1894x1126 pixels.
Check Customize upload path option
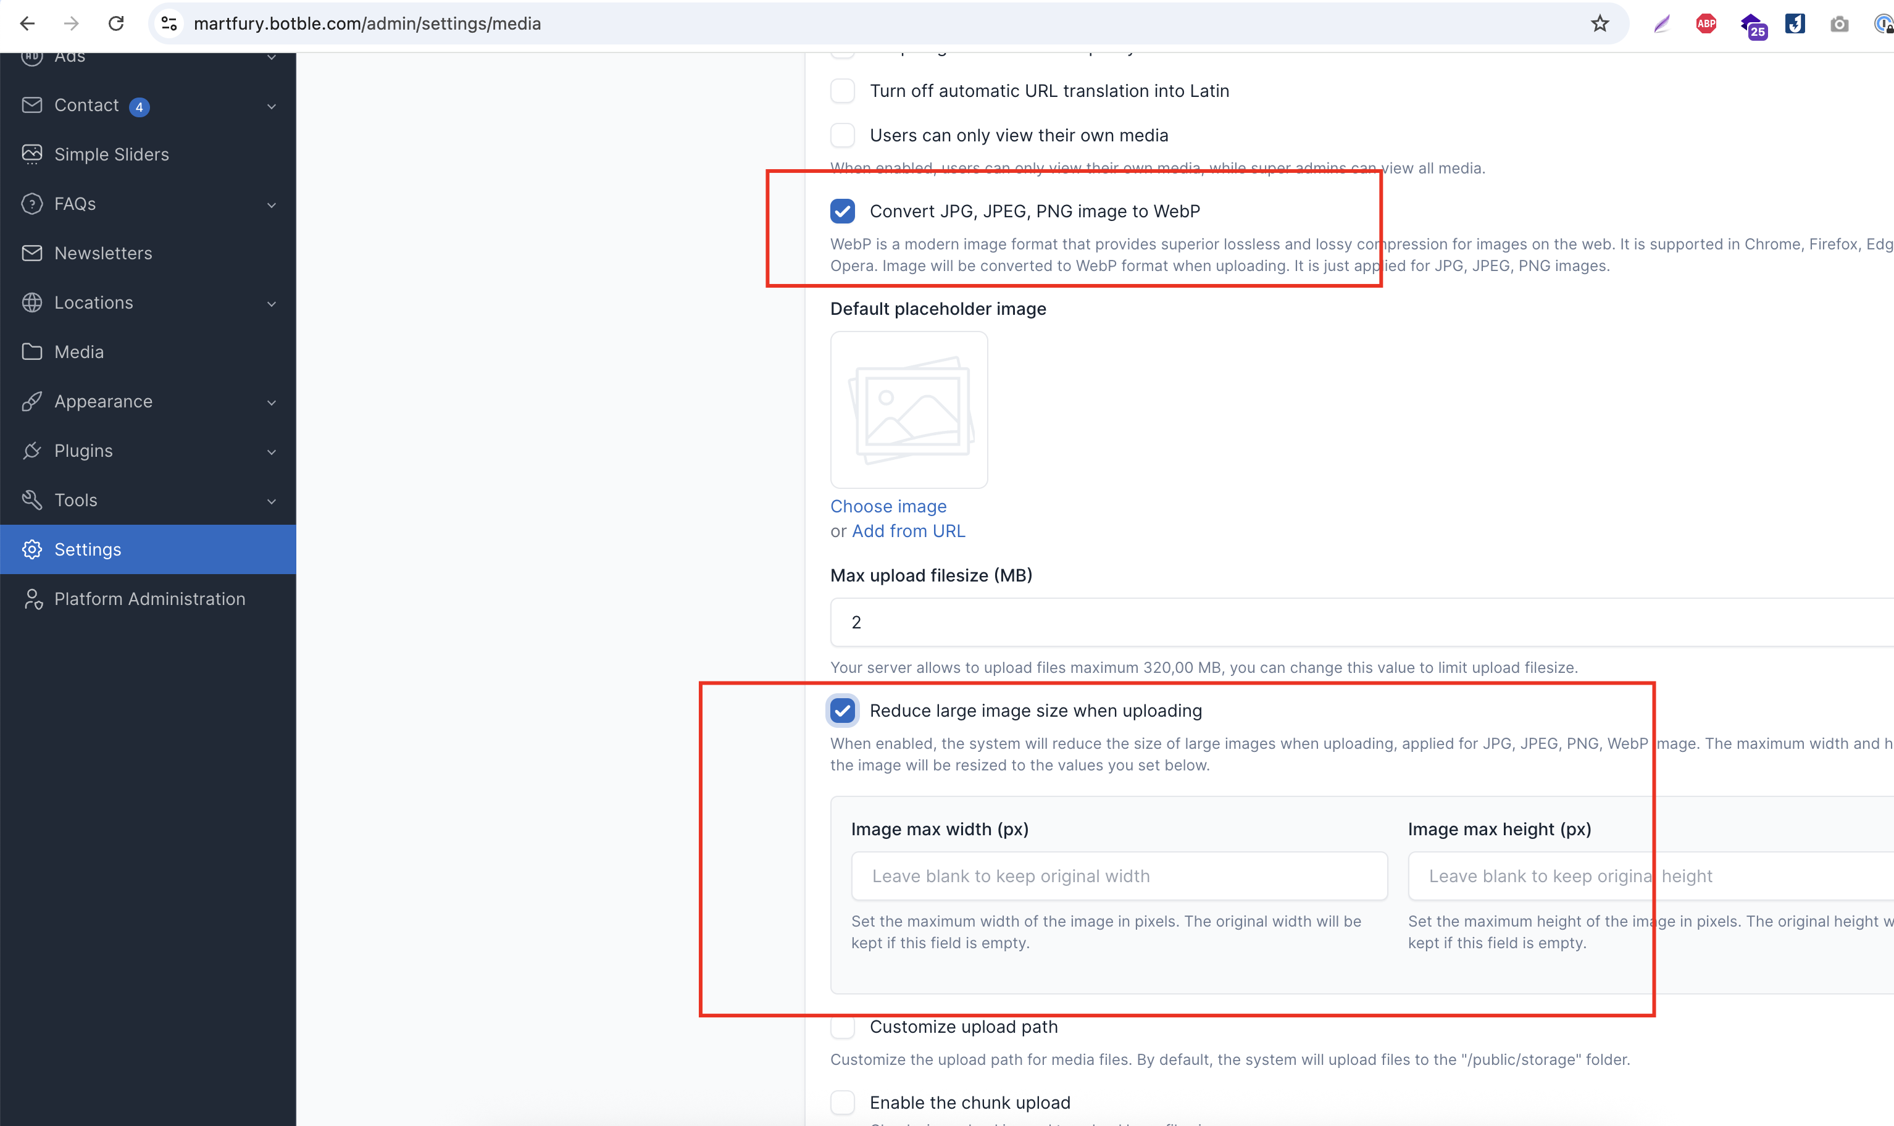pyautogui.click(x=842, y=1027)
